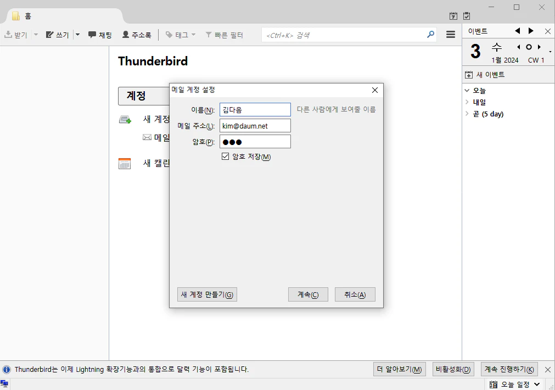Open the 주소록 address book

tap(137, 35)
